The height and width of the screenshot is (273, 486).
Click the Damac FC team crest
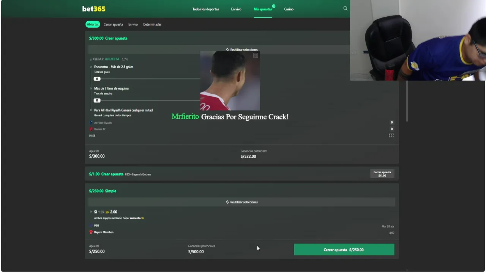(91, 129)
